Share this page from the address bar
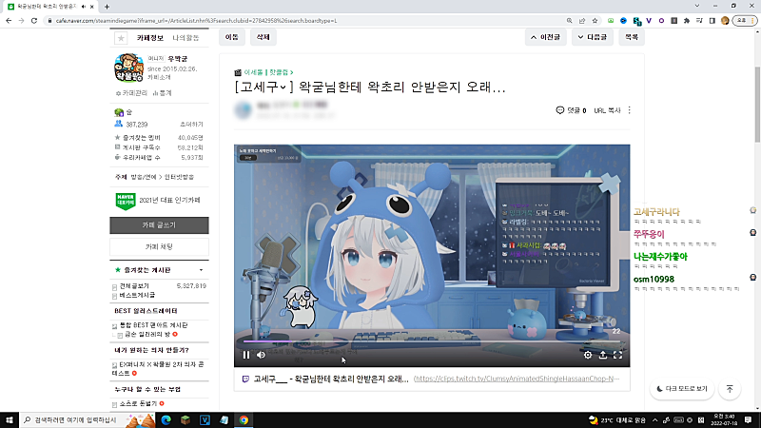Screen dimensions: 761x428 (x=582, y=21)
